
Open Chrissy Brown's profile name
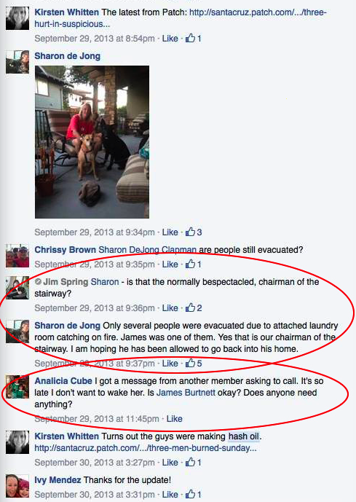[65, 250]
